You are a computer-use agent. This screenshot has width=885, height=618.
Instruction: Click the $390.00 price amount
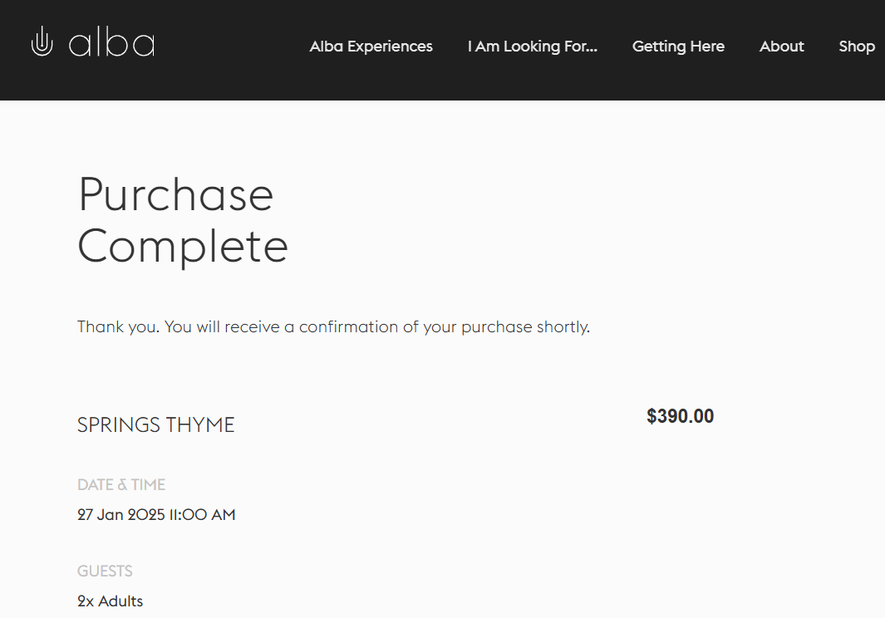680,416
